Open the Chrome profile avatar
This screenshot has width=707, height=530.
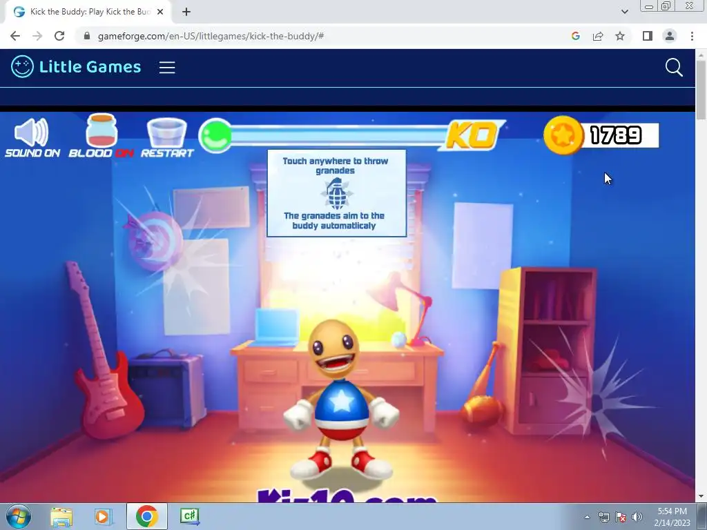coord(670,36)
